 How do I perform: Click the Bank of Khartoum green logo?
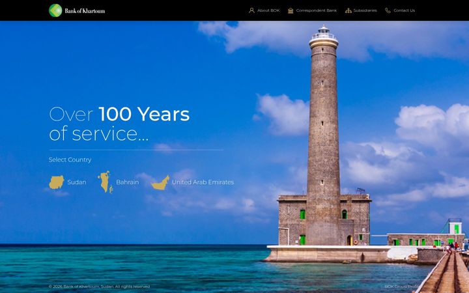55,10
